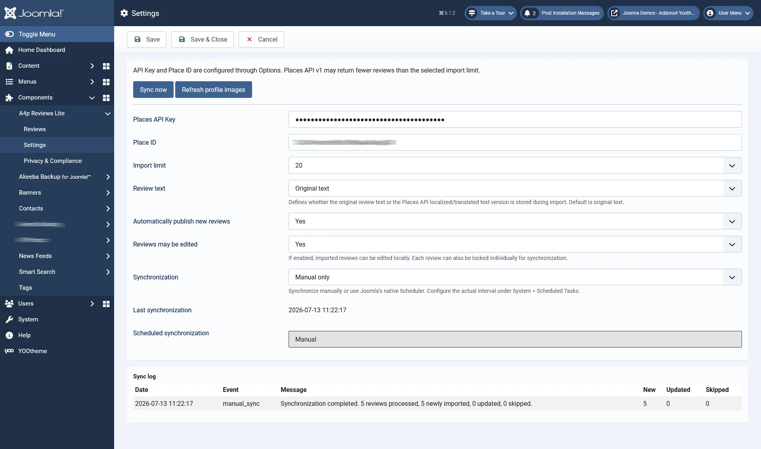Select Settings in the sidebar
The width and height of the screenshot is (761, 449).
[34, 145]
